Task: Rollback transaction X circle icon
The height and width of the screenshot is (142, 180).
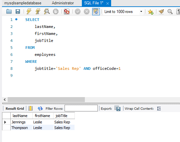Action: coord(87,12)
